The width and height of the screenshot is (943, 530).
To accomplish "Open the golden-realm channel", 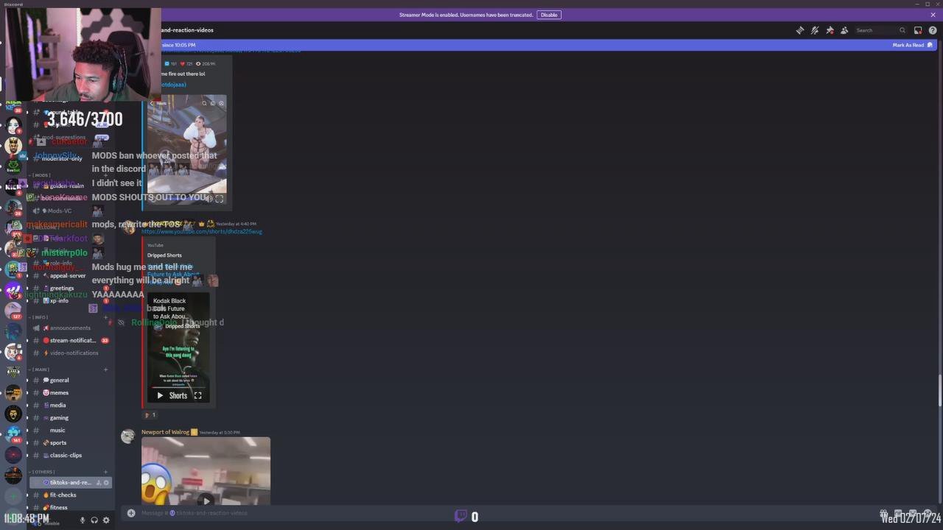I will pyautogui.click(x=70, y=185).
